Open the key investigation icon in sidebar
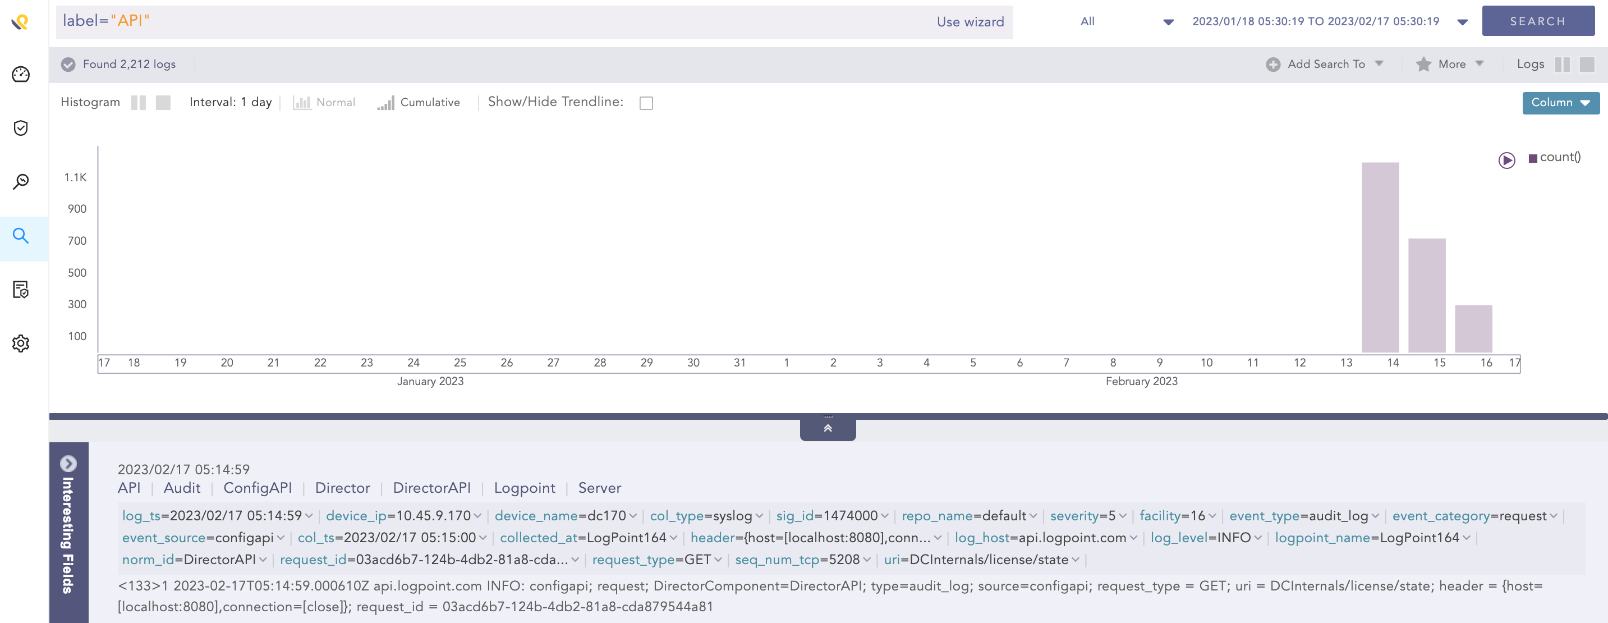Image resolution: width=1608 pixels, height=623 pixels. tap(21, 181)
